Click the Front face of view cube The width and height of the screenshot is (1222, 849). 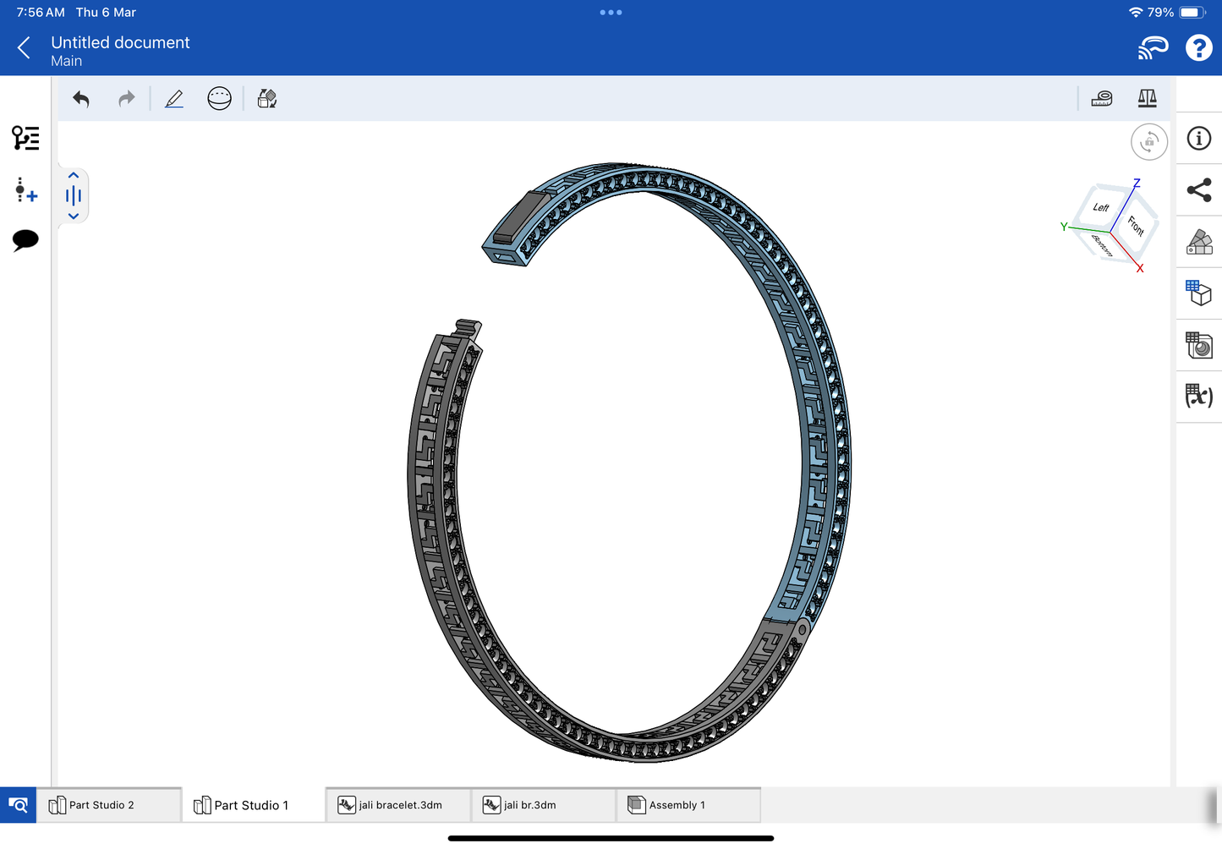pos(1136,226)
